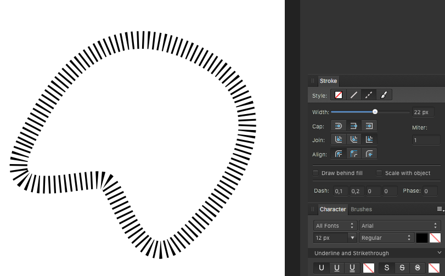Click the first Dash field 0,1

(x=340, y=191)
